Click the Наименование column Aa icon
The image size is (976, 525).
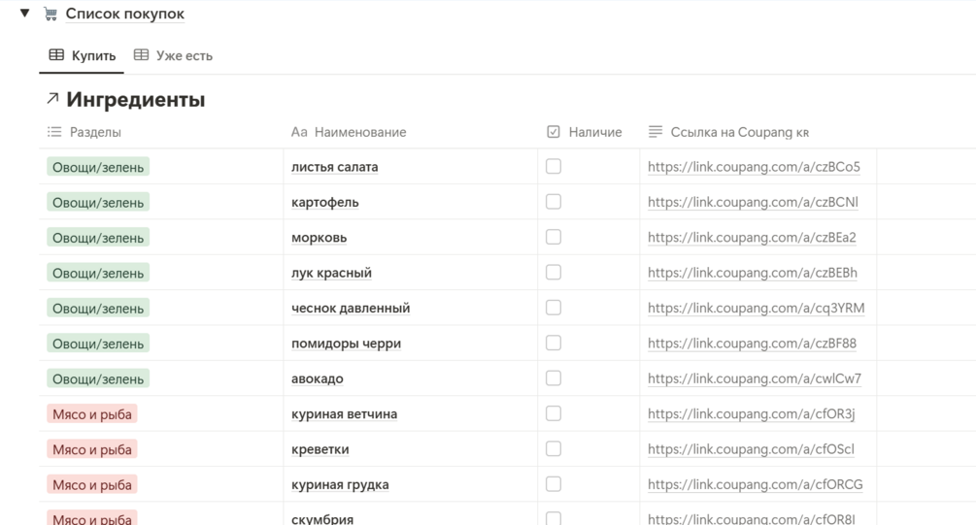[x=299, y=132]
